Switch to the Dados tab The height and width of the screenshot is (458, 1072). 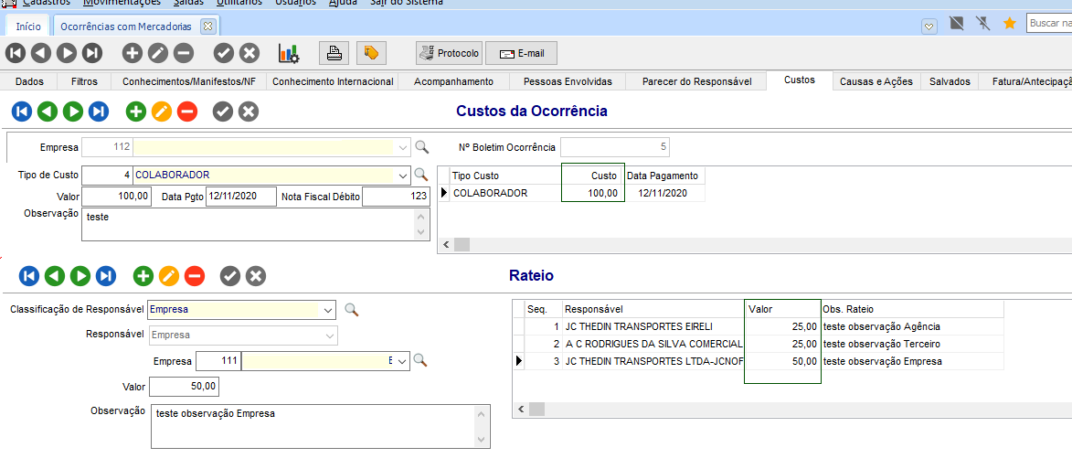coord(29,81)
